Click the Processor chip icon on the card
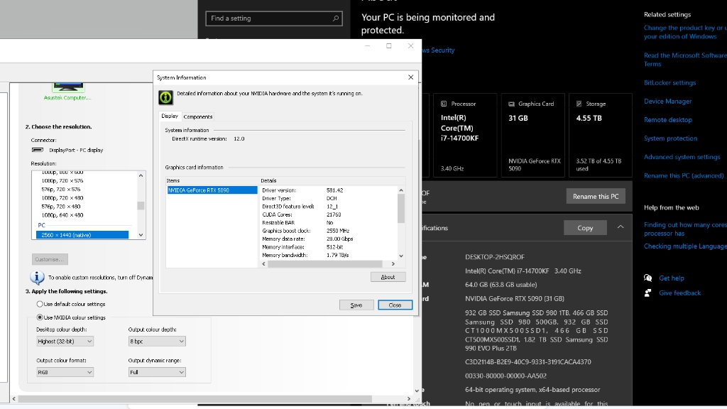This screenshot has height=409, width=727. click(x=444, y=104)
